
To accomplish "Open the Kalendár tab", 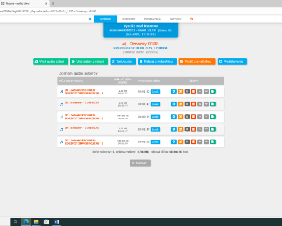I will tap(129, 19).
